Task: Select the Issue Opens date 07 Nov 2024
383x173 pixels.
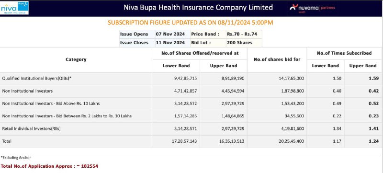Action: [x=170, y=34]
